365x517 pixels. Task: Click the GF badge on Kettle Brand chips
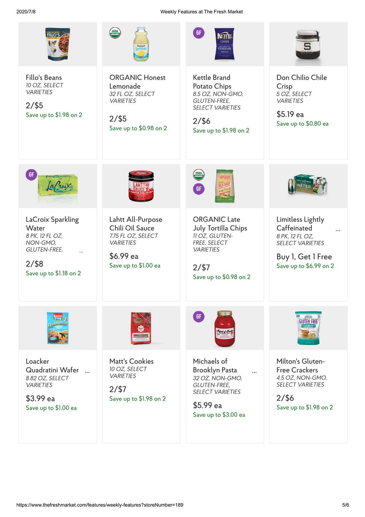point(199,33)
